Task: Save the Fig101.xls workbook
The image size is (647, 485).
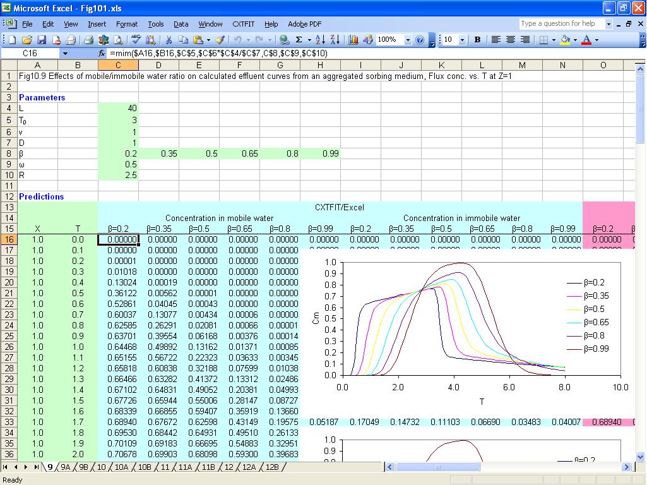Action: coord(42,39)
